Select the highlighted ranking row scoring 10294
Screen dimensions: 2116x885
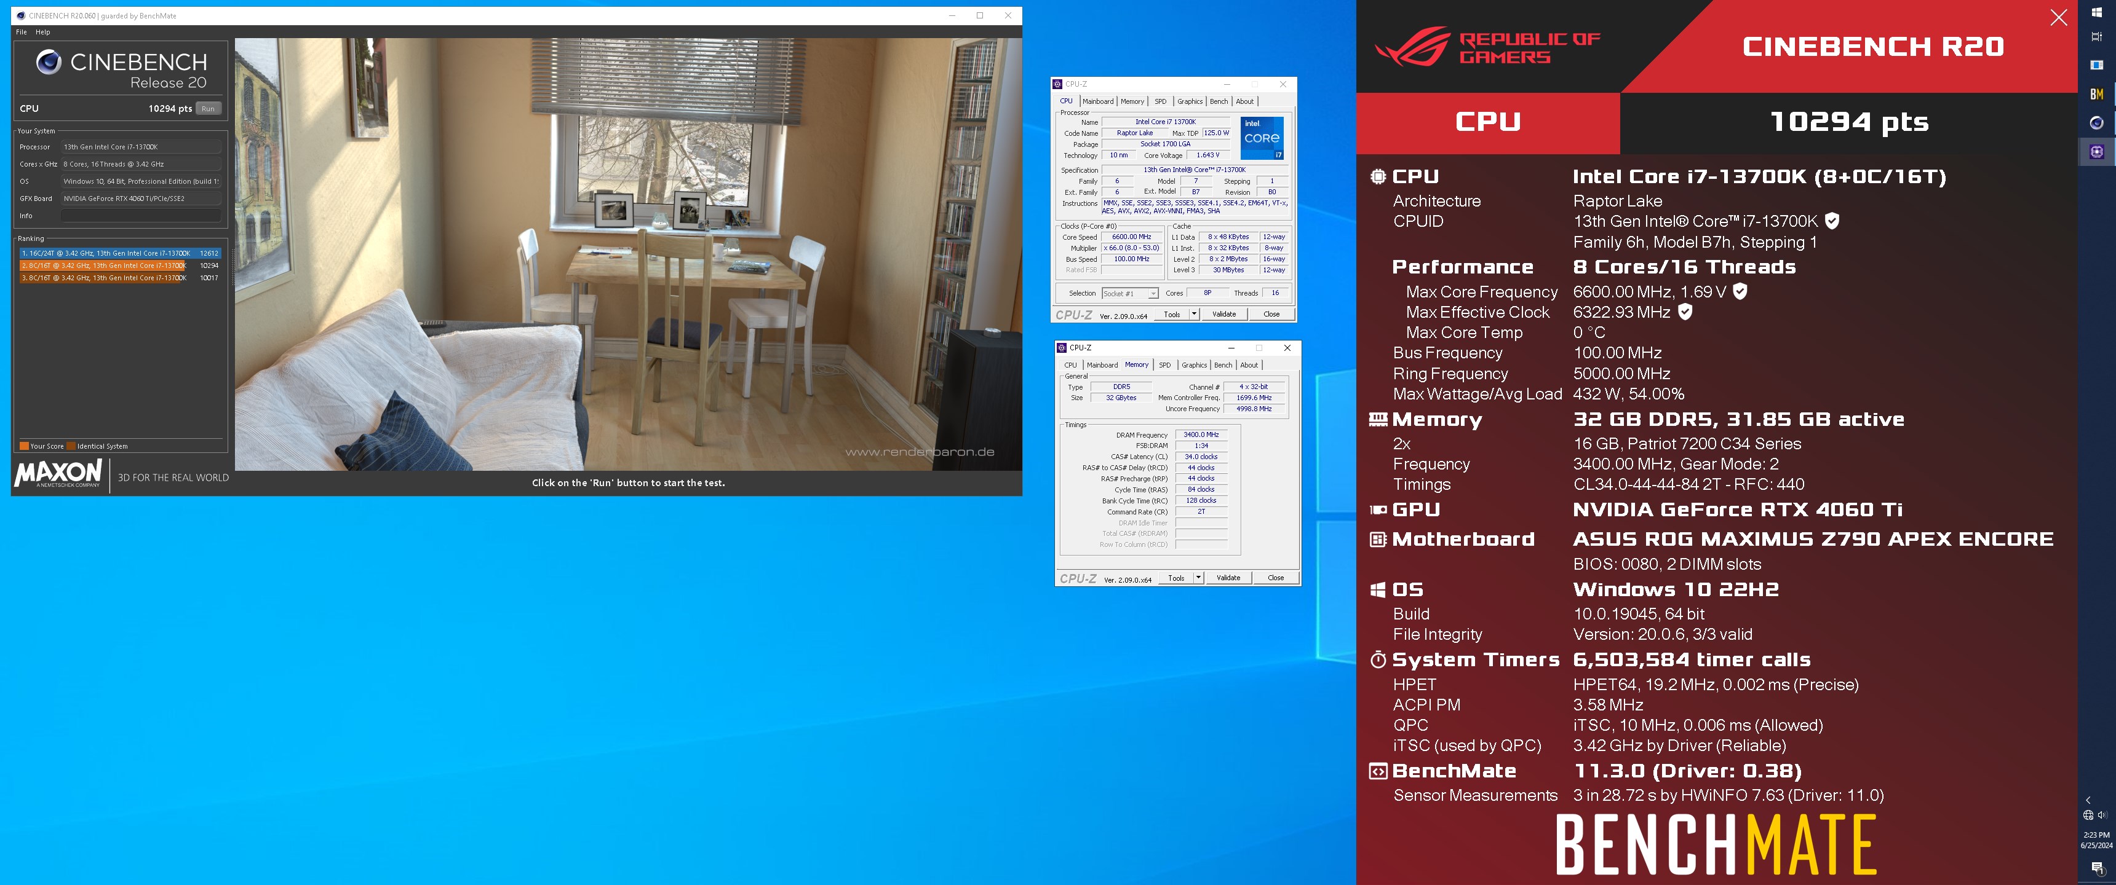120,266
